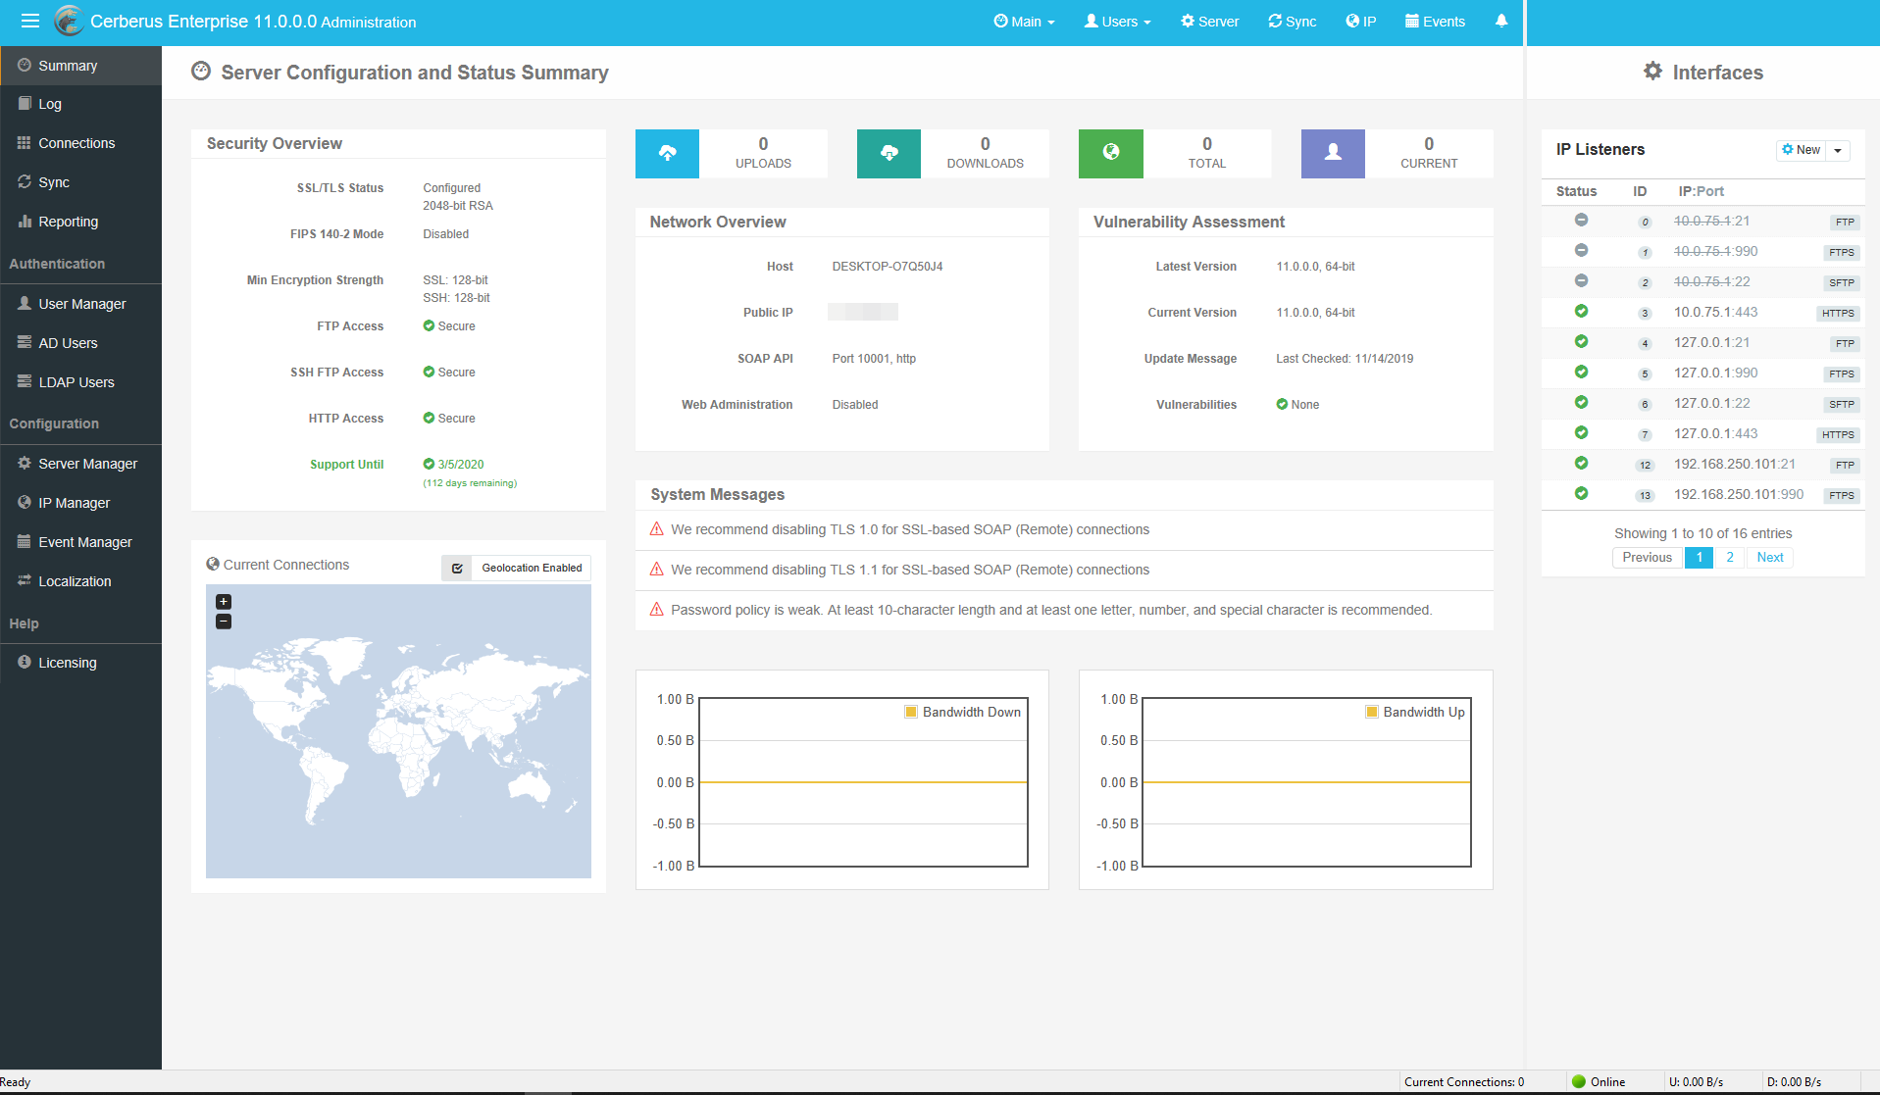Click the blue Uploads cloud icon
Image resolution: width=1880 pixels, height=1095 pixels.
coord(667,153)
